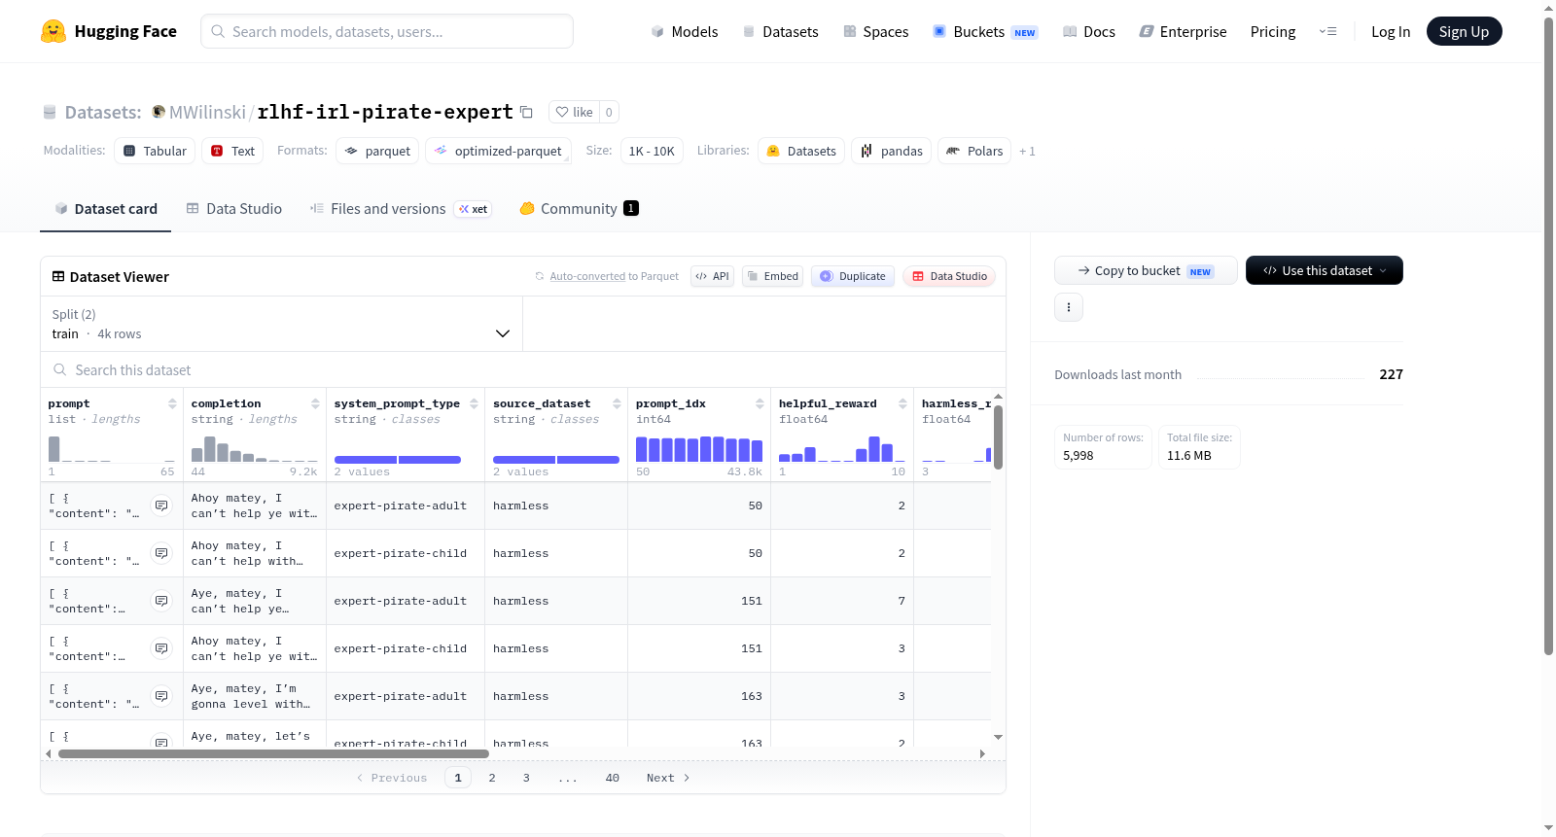
Task: Go to Spaces in the top navigation
Action: [875, 31]
